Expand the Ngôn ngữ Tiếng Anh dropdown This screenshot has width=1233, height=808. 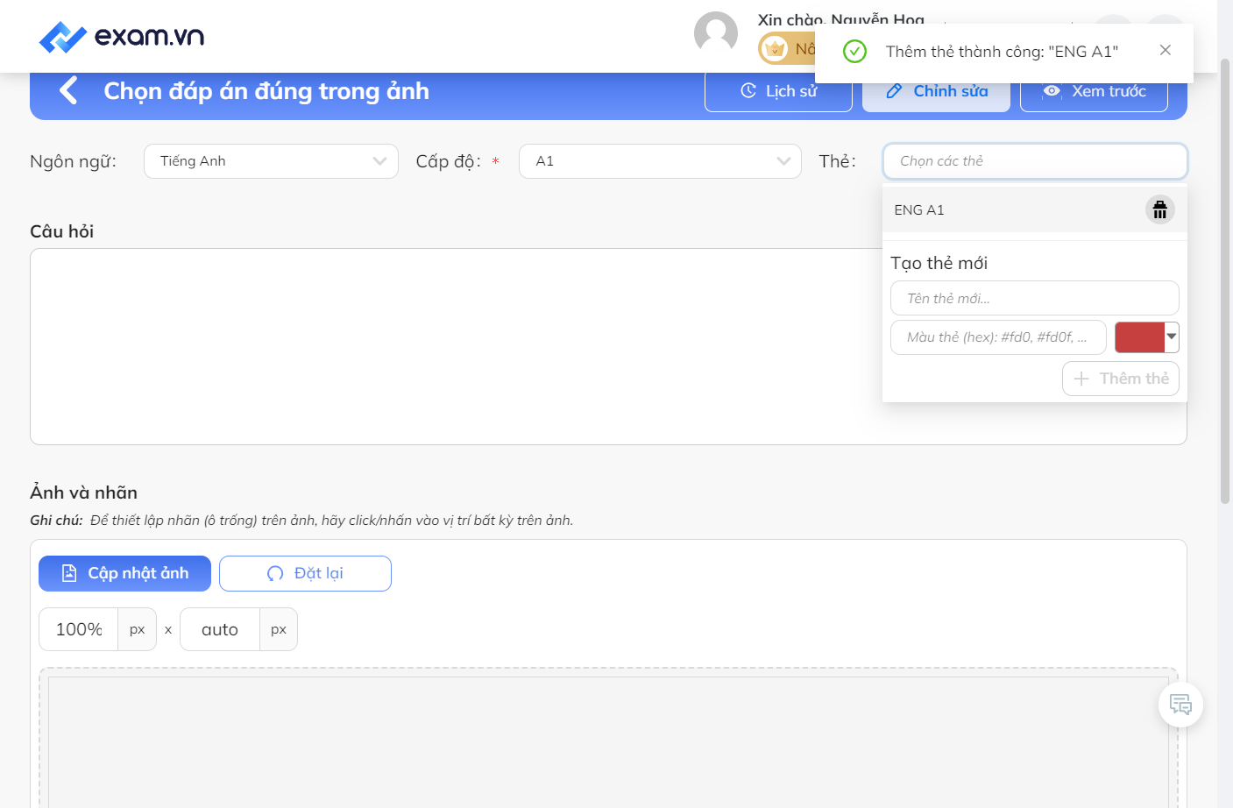[x=271, y=161]
